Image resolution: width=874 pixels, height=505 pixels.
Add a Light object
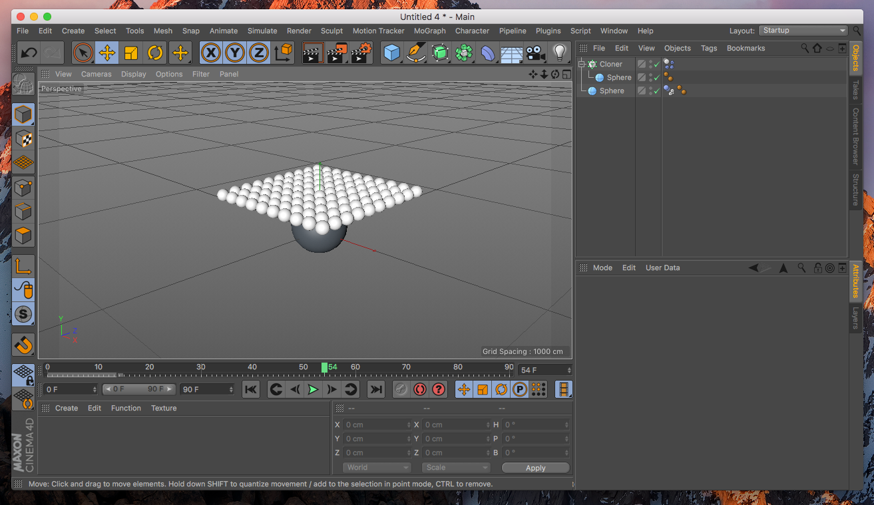(559, 53)
